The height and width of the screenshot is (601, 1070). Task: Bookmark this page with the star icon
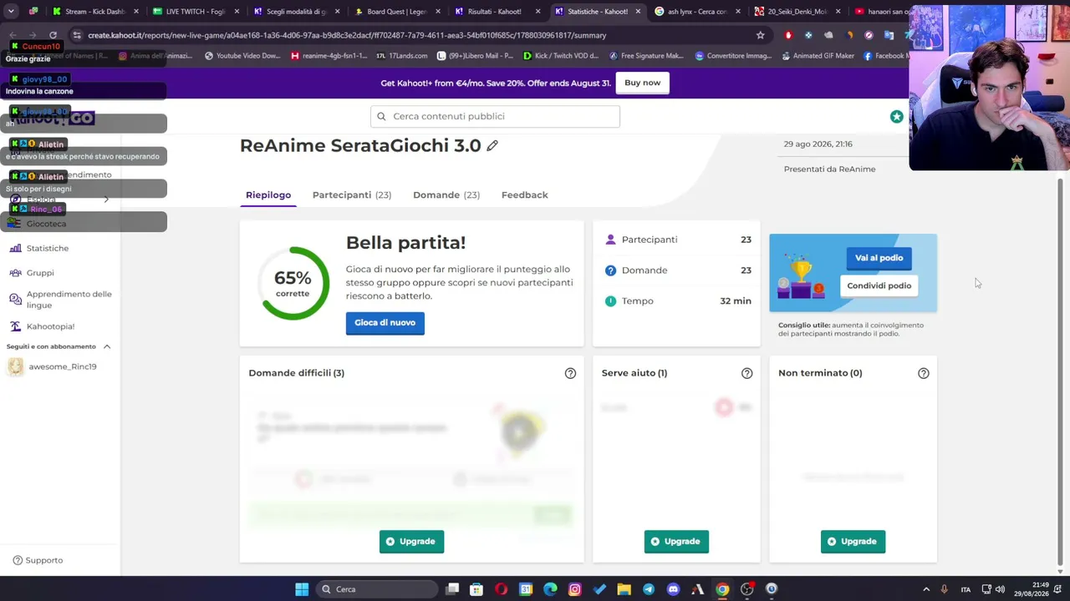pos(760,35)
